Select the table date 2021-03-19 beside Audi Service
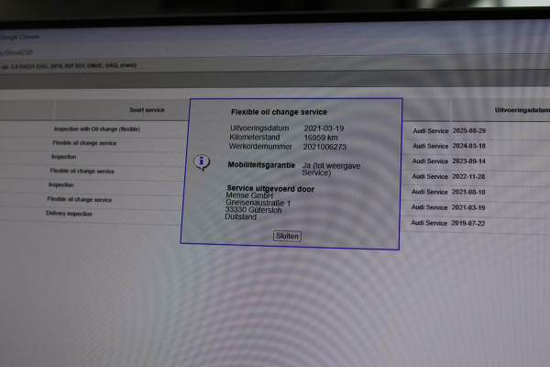 [468, 207]
